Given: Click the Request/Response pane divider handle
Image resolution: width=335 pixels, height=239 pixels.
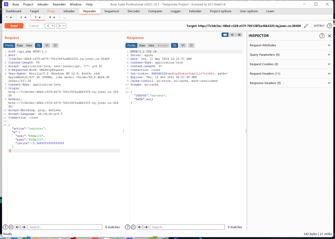Looking at the screenshot, I should (124, 131).
